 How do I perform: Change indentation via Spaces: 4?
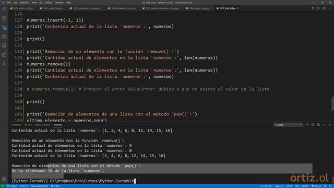pos(279,186)
